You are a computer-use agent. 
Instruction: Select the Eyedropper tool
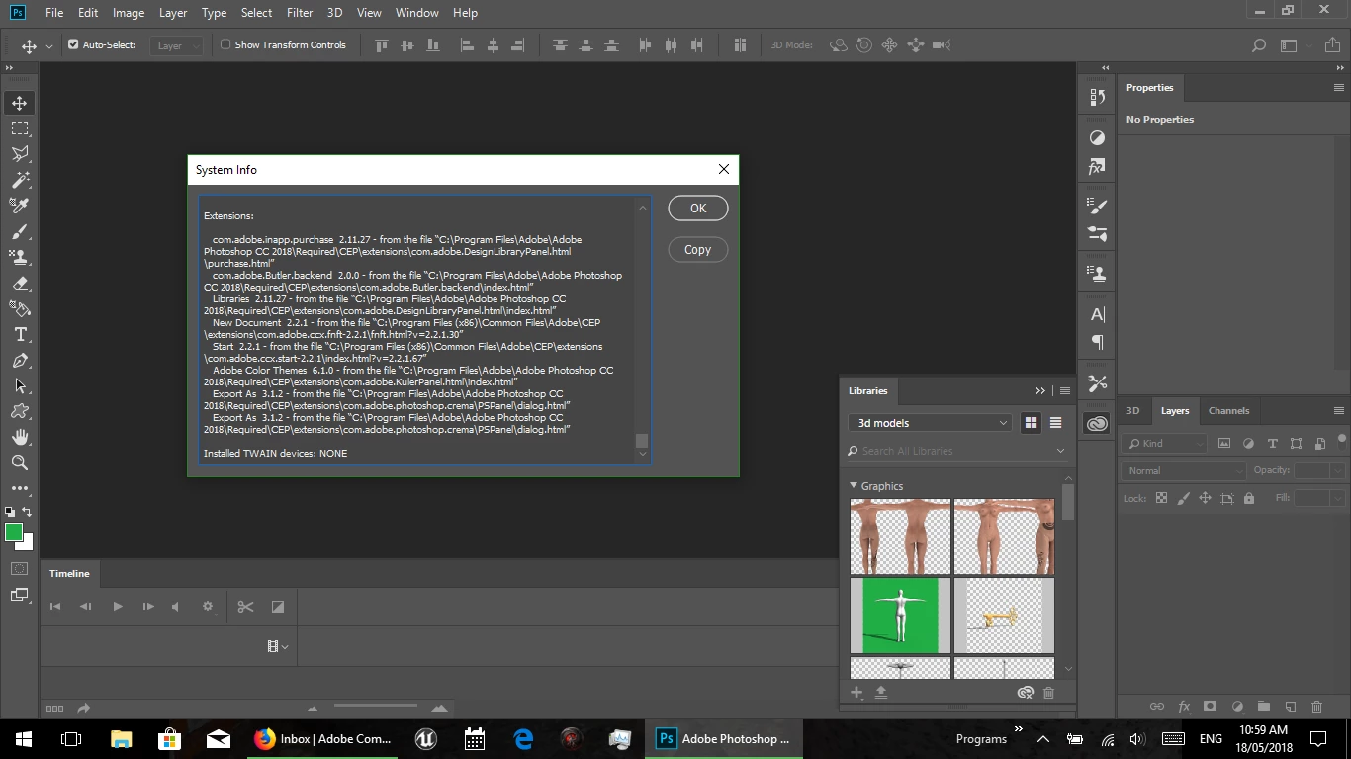tap(20, 206)
